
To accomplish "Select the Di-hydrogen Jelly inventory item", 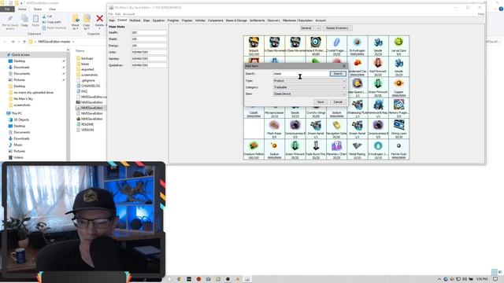I will point(378,149).
